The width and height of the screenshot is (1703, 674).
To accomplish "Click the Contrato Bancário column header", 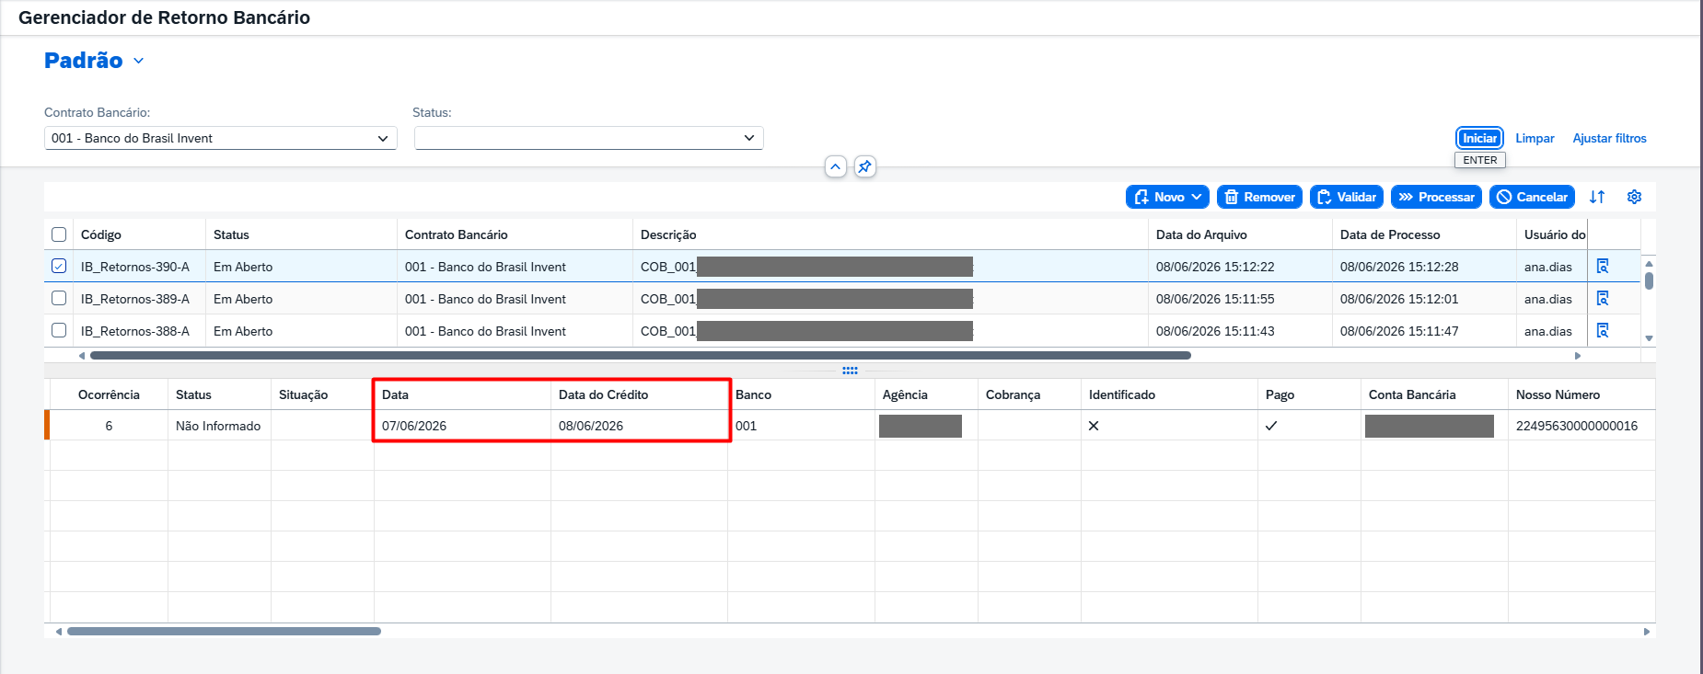I will coord(515,234).
